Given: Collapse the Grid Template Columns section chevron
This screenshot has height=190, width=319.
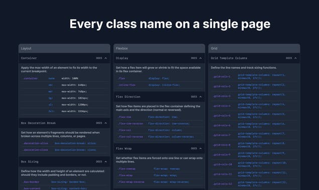Looking at the screenshot, I should 295,58.
